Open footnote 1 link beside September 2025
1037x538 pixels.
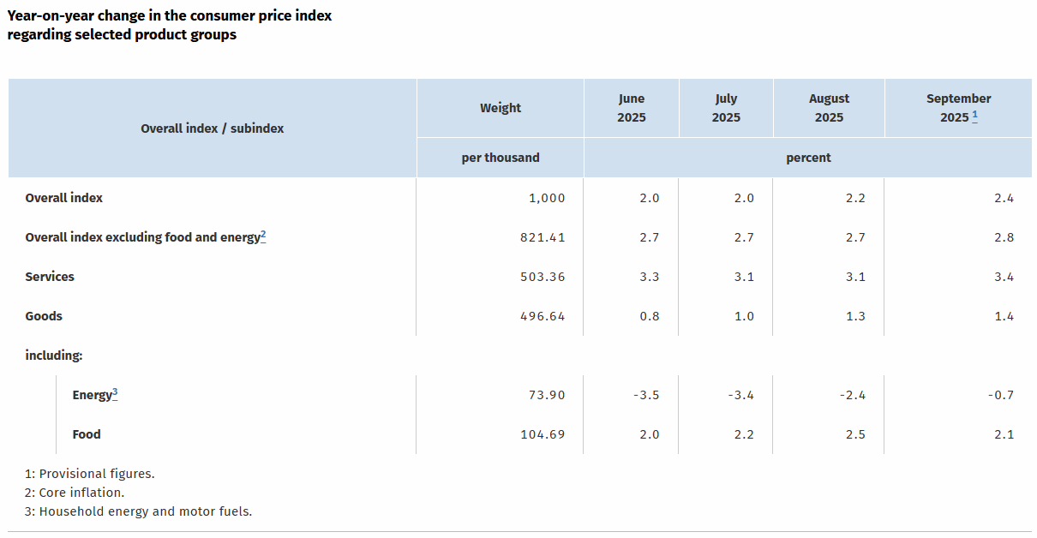coord(975,116)
